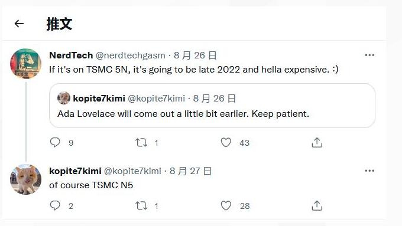Open the NerdTech display name link
The width and height of the screenshot is (402, 226).
(x=71, y=55)
